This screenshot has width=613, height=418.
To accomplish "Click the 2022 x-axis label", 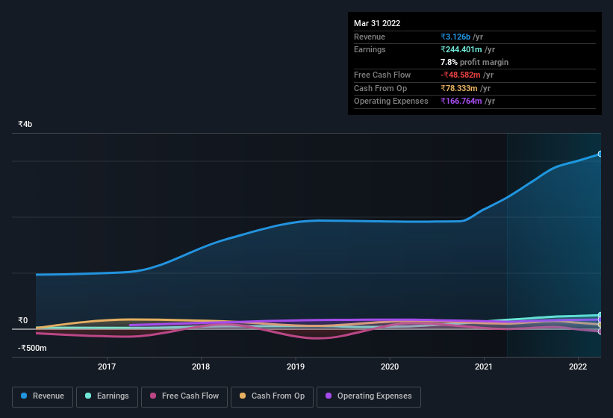I will [x=578, y=366].
